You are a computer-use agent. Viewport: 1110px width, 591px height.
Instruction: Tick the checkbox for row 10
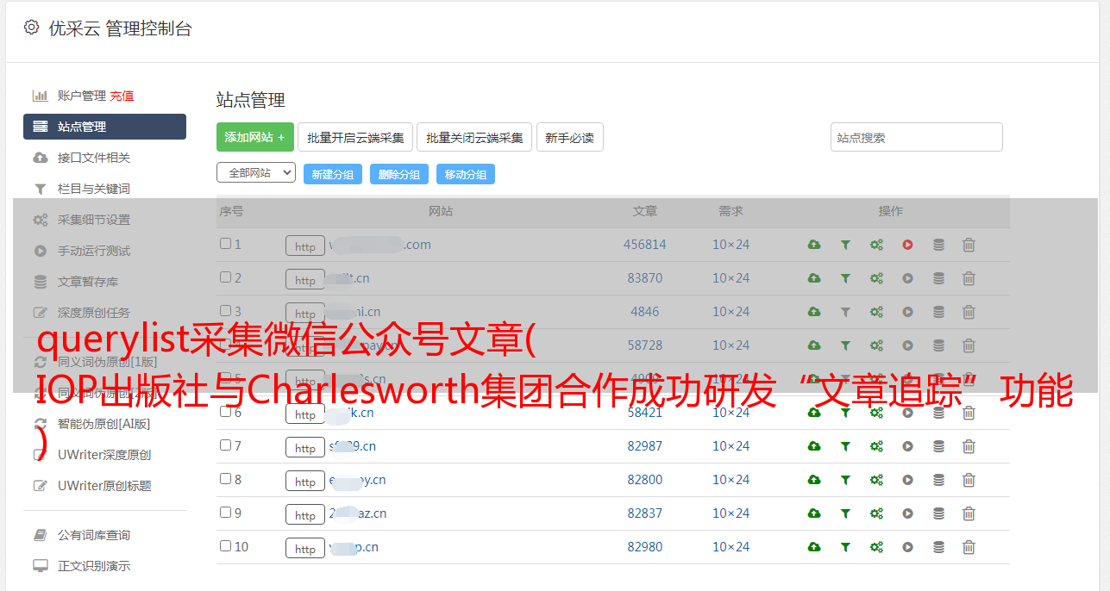[x=225, y=546]
